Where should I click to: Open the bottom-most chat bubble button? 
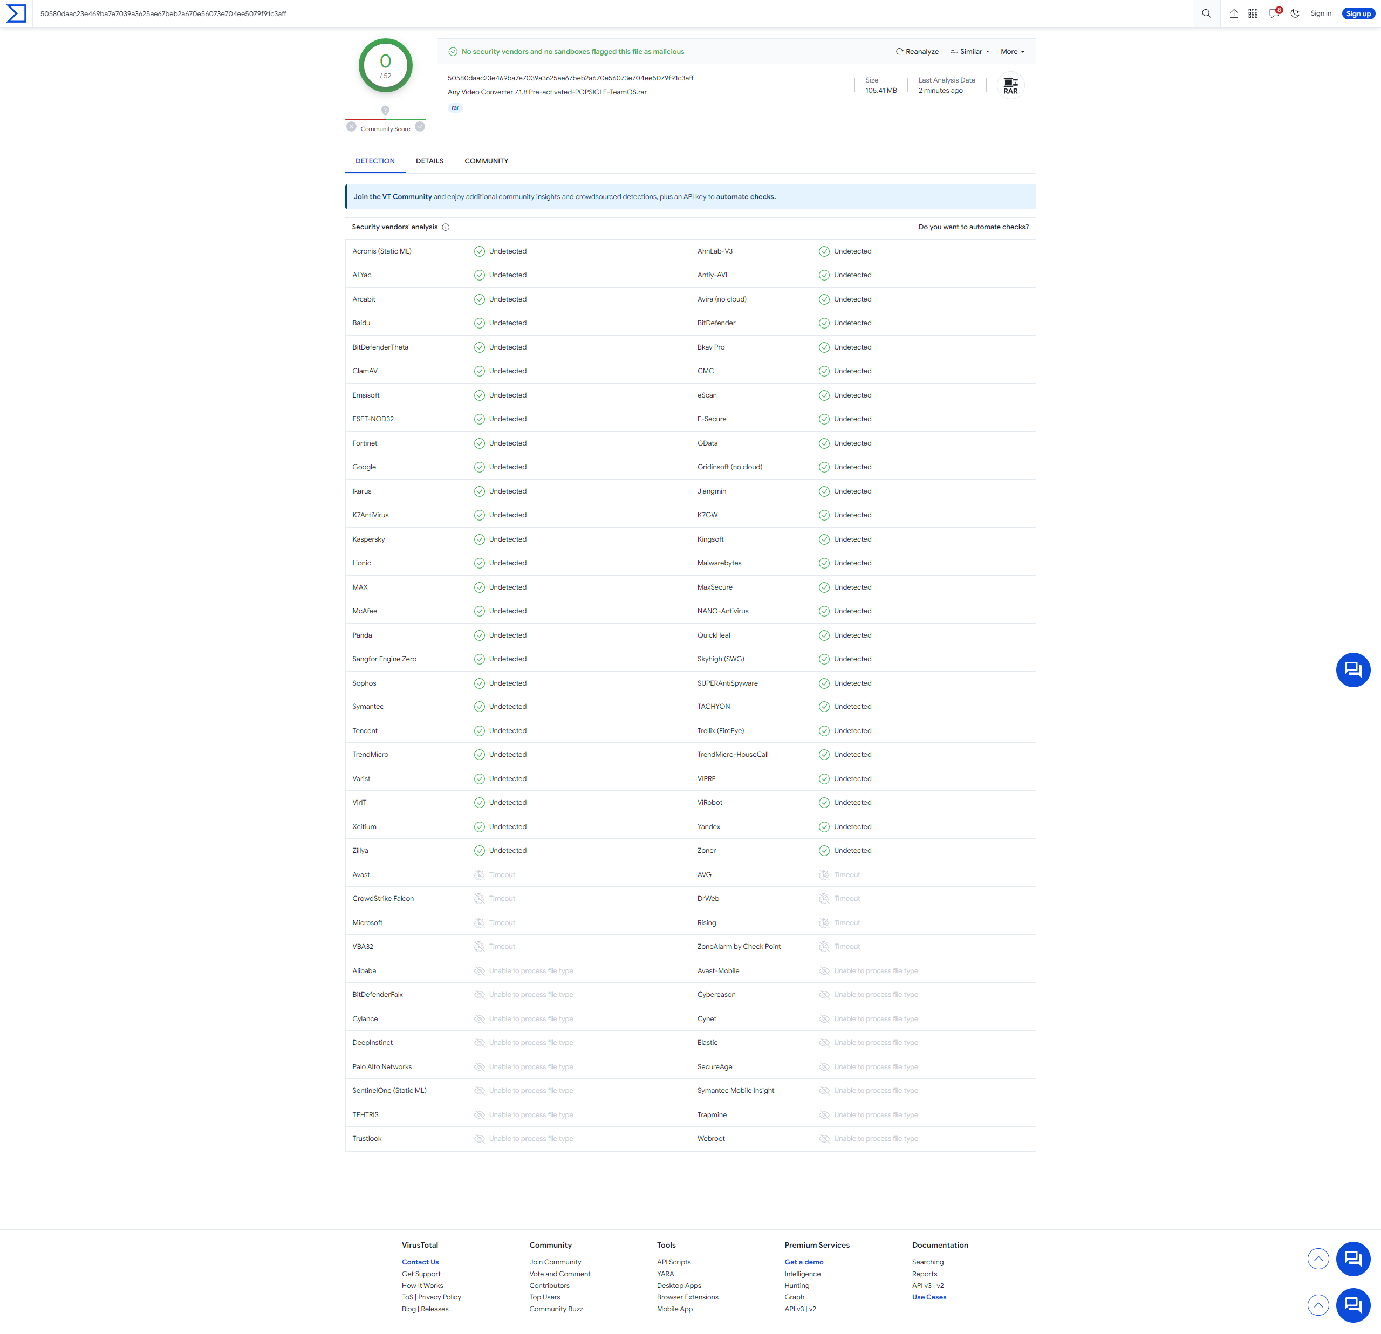click(1353, 1305)
